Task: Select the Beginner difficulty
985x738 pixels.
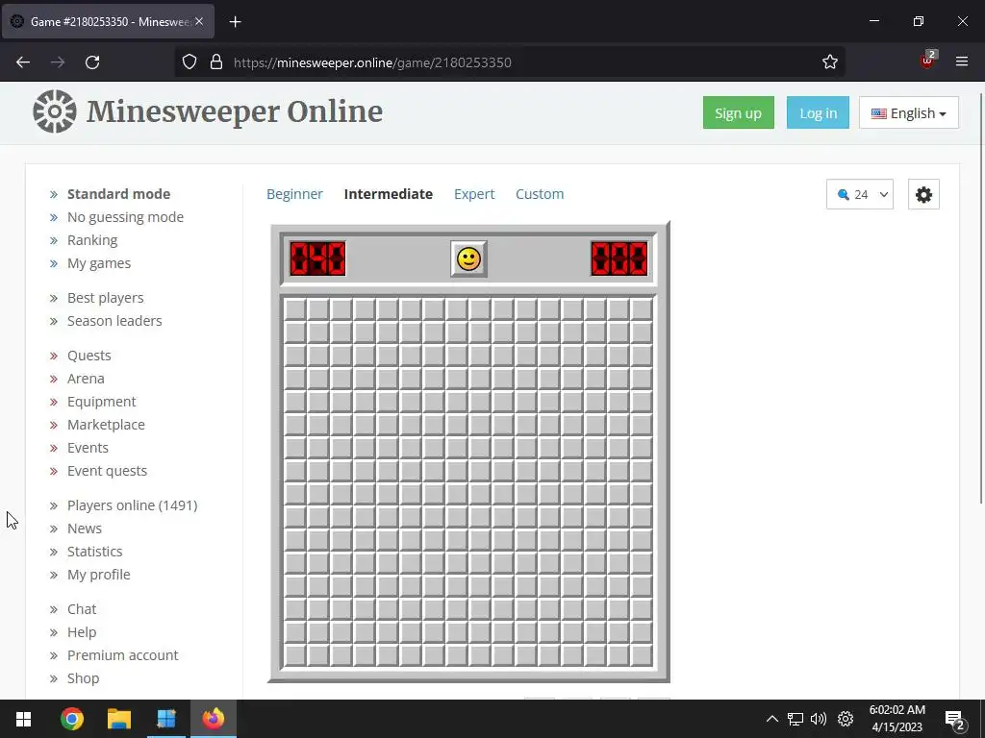Action: pyautogui.click(x=294, y=194)
